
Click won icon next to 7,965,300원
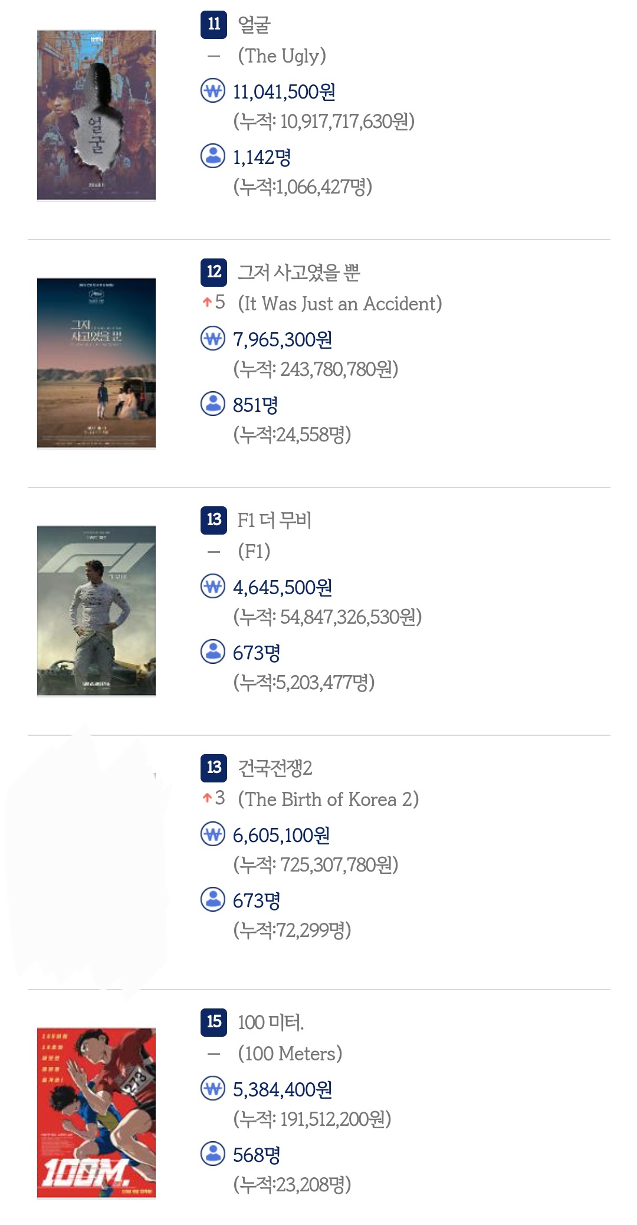(x=213, y=339)
